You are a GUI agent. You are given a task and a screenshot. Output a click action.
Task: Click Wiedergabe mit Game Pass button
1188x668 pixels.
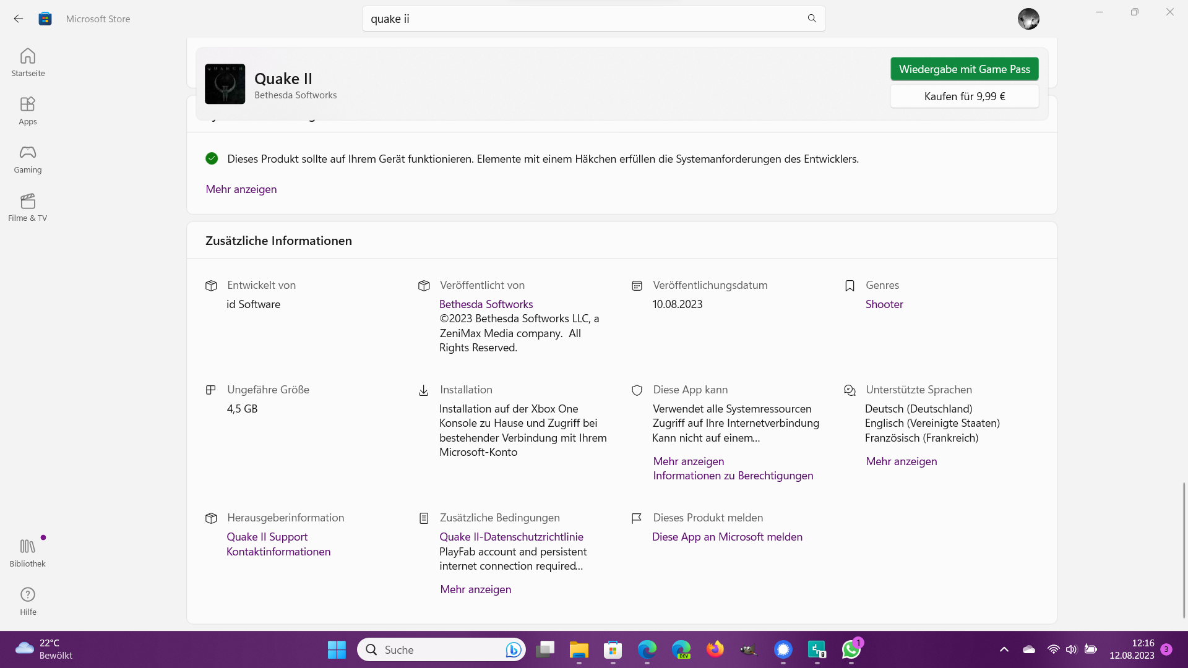pyautogui.click(x=964, y=69)
